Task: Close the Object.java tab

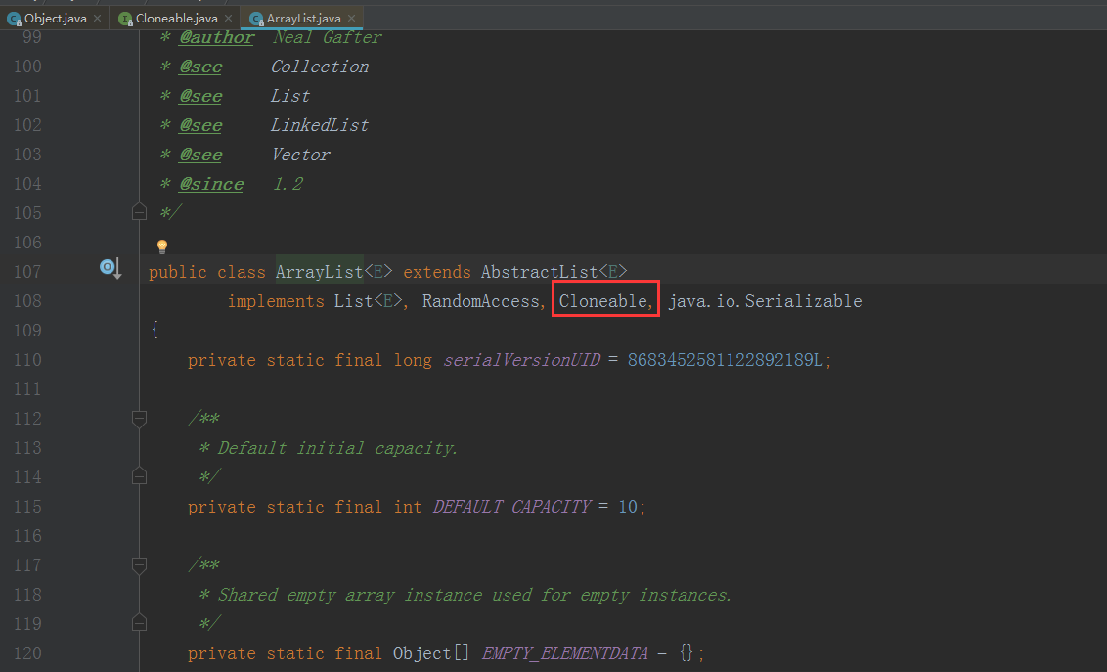Action: [x=98, y=19]
